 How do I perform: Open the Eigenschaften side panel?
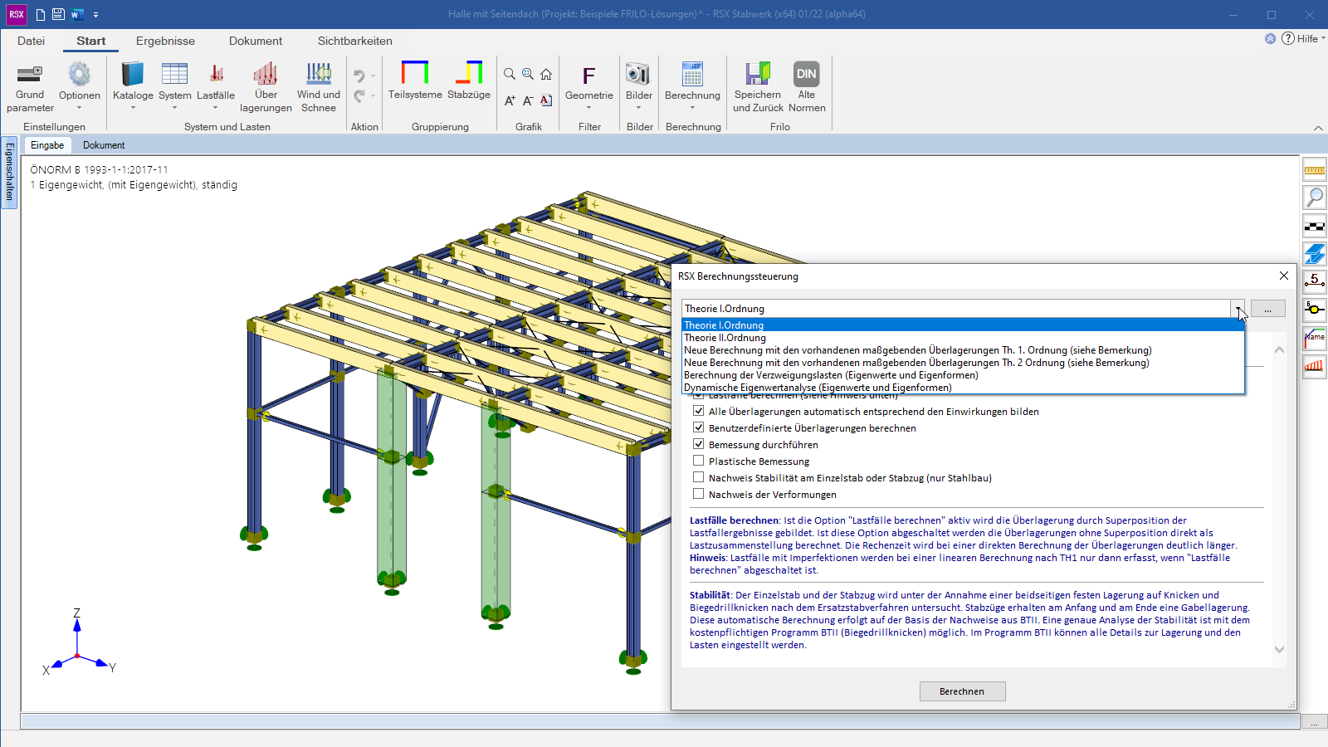point(10,173)
